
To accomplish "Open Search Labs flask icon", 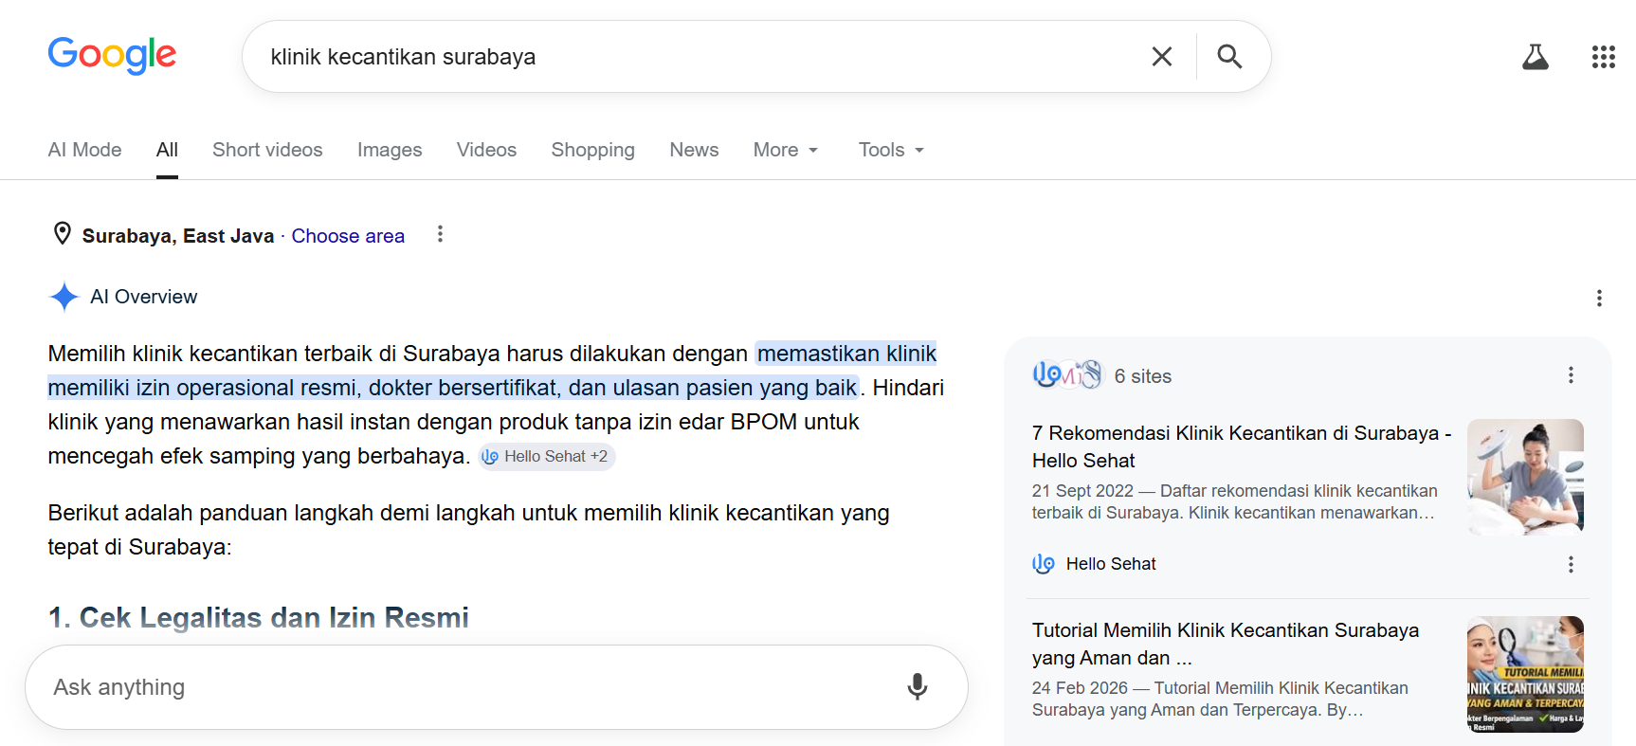I will [1535, 57].
